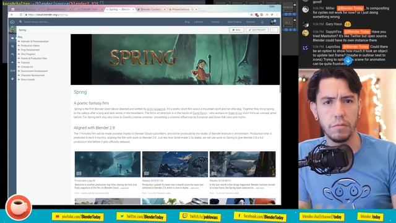This screenshot has width=396, height=223.
Task: Click Gary Haus's emoji in chat
Action: [x=348, y=24]
